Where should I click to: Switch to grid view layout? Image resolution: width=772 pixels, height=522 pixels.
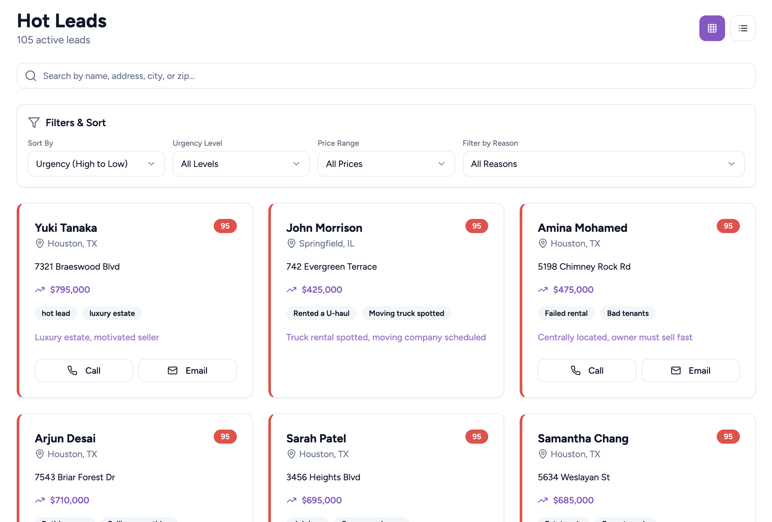(x=712, y=28)
